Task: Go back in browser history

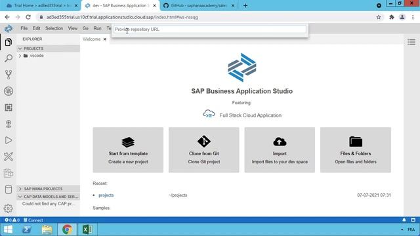Action: pyautogui.click(x=7, y=17)
